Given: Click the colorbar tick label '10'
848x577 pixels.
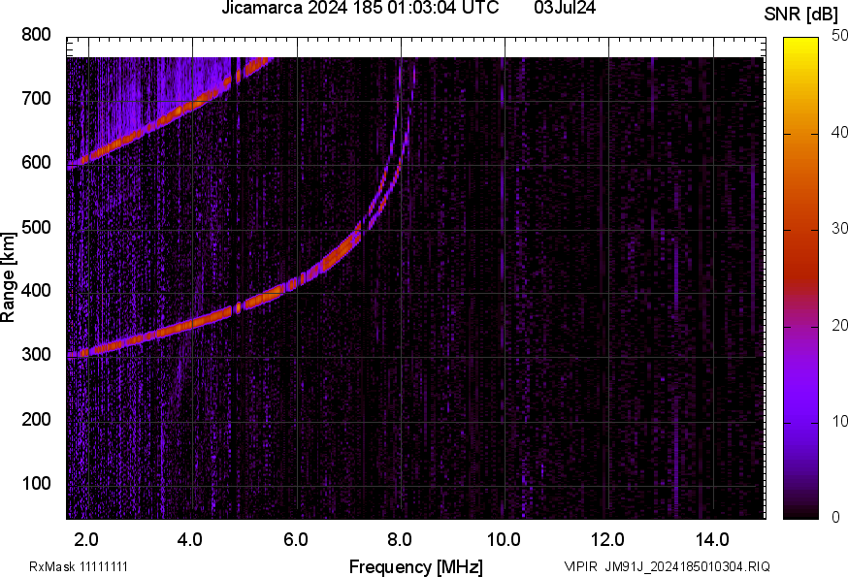Looking at the screenshot, I should click(x=839, y=421).
